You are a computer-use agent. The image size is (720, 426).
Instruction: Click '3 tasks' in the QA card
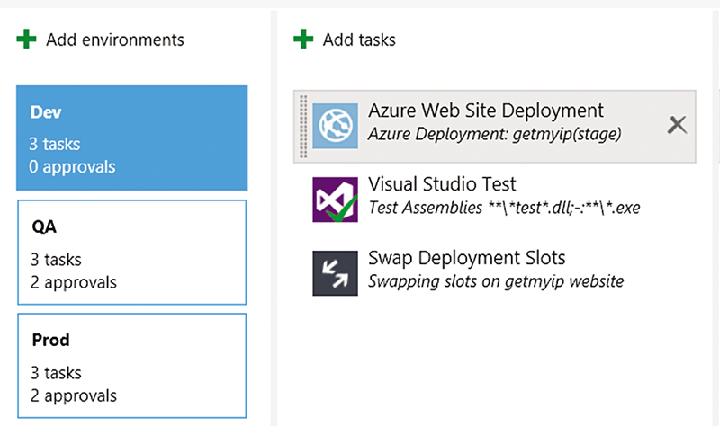[x=56, y=260]
